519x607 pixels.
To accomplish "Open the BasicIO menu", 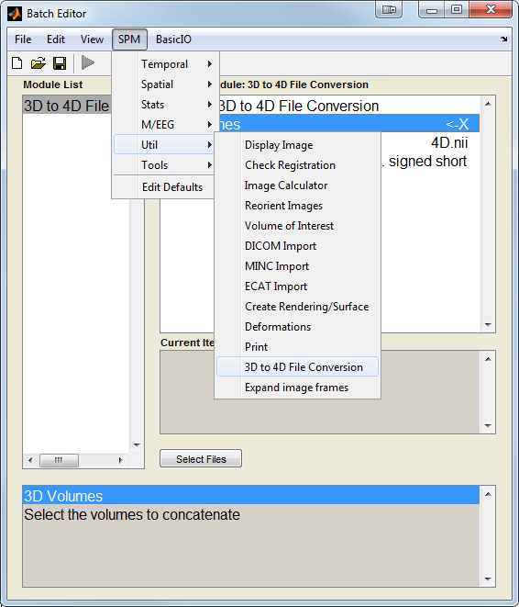I will [173, 39].
